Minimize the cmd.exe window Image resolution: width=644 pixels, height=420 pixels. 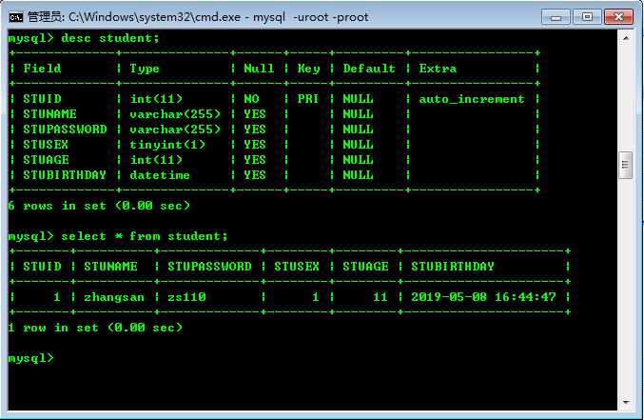point(556,17)
